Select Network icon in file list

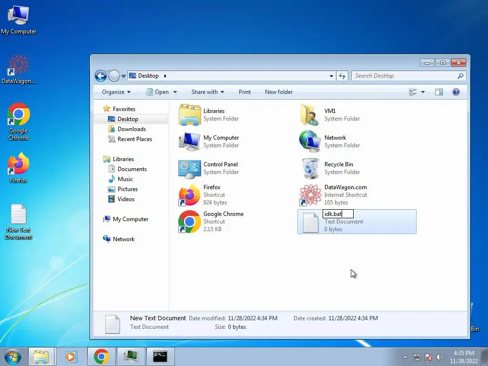pyautogui.click(x=310, y=142)
